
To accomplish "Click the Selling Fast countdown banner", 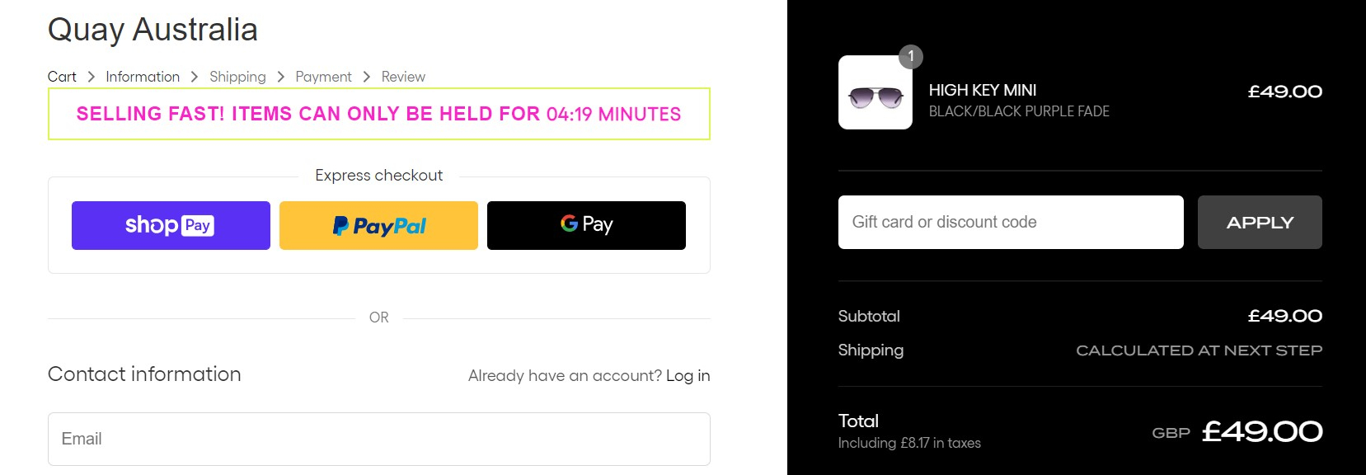I will click(x=378, y=114).
